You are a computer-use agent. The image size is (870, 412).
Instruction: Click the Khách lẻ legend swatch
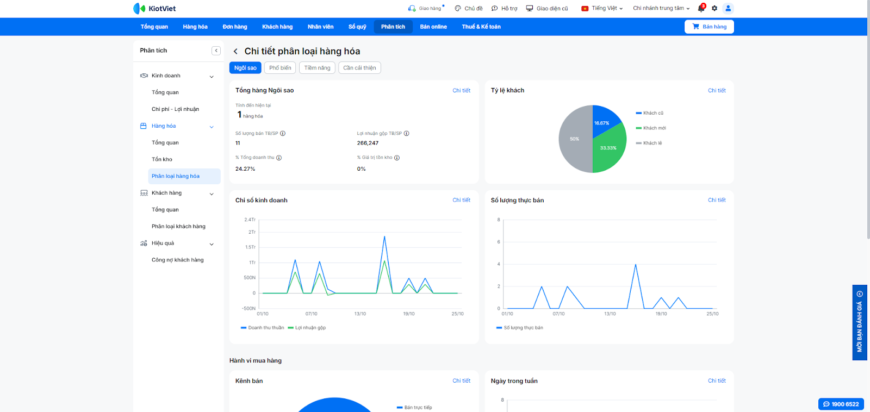639,143
